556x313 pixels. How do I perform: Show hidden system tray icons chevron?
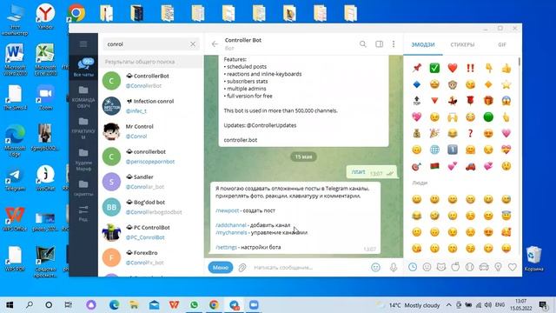[x=448, y=305]
